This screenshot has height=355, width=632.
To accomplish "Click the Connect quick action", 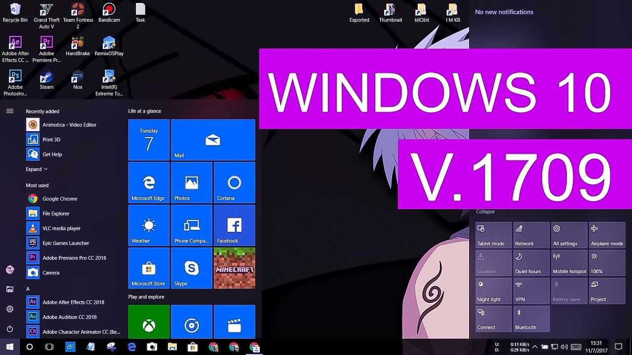I will coord(493,319).
